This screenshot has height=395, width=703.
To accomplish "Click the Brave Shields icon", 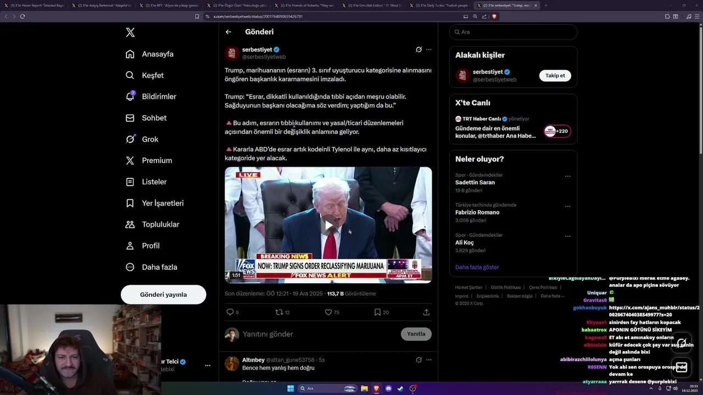I will [494, 16].
